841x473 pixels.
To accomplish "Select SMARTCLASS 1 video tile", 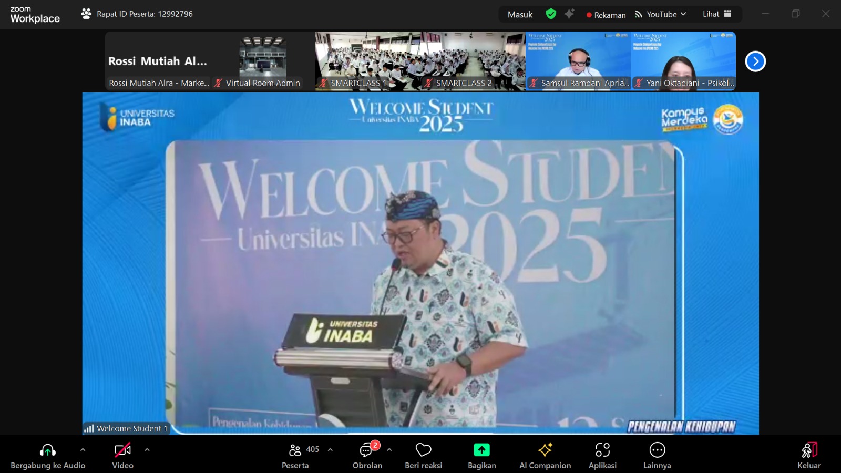I will tap(368, 61).
